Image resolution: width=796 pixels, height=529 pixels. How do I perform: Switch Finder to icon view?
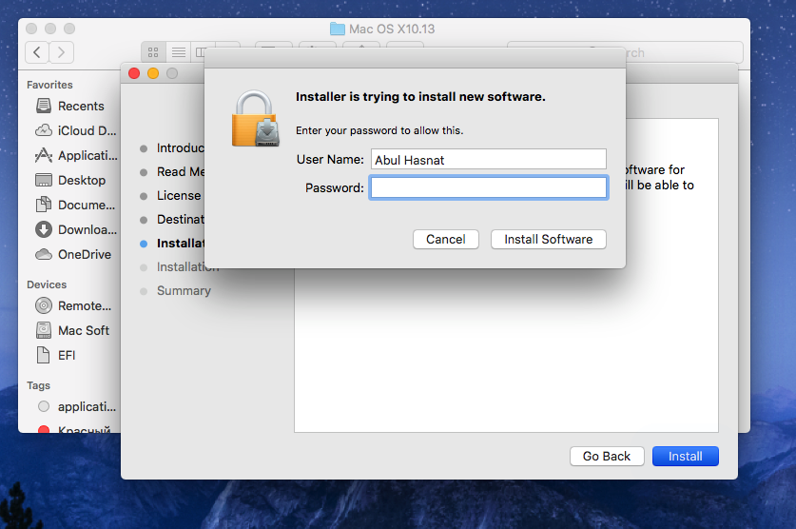coord(153,52)
